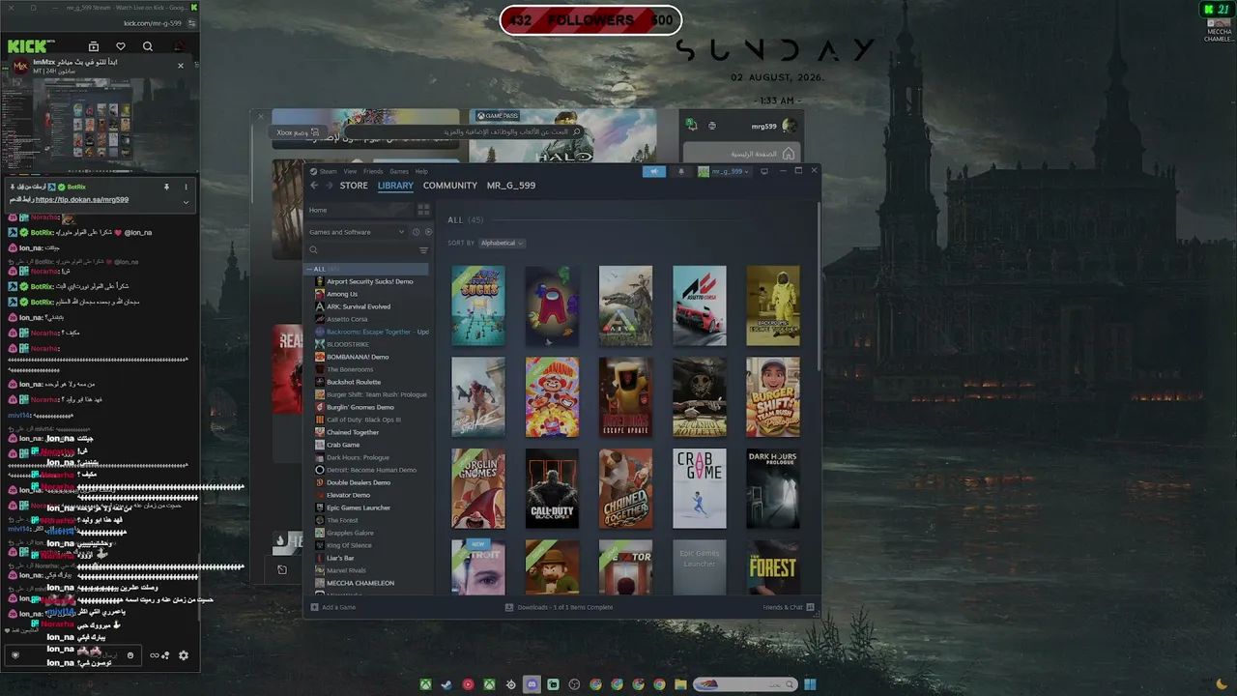The width and height of the screenshot is (1237, 696).
Task: Select Grapples Galore in game list
Action: click(x=350, y=533)
